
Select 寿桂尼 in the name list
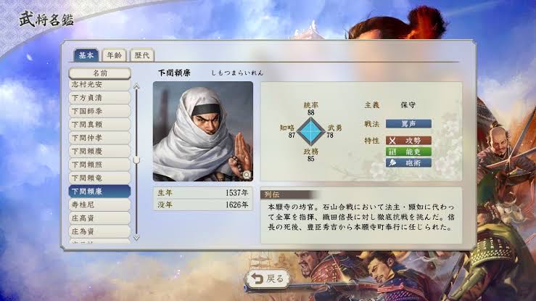tap(100, 205)
